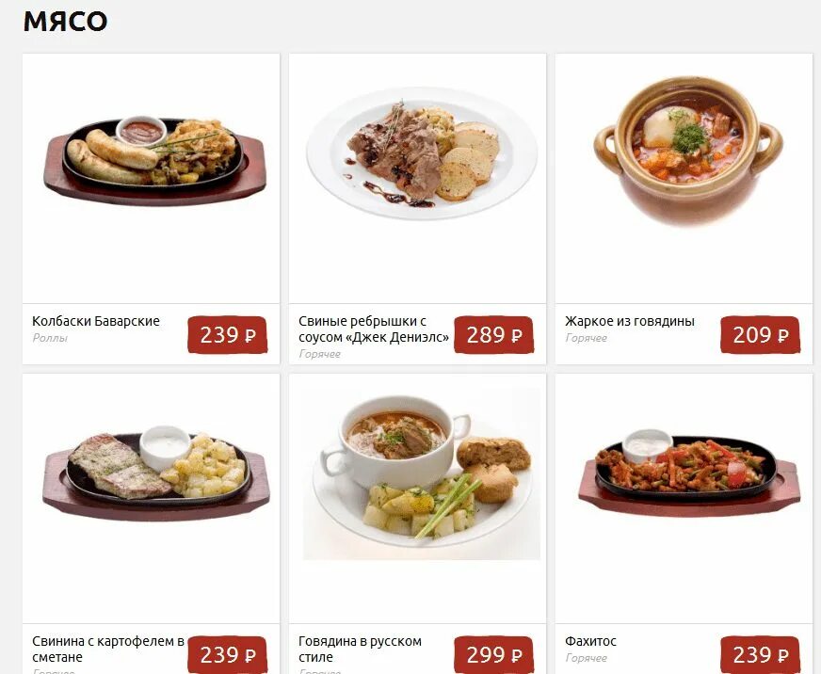Click the Роллы category under Колбаски Баварские
This screenshot has width=821, height=674.
[50, 338]
